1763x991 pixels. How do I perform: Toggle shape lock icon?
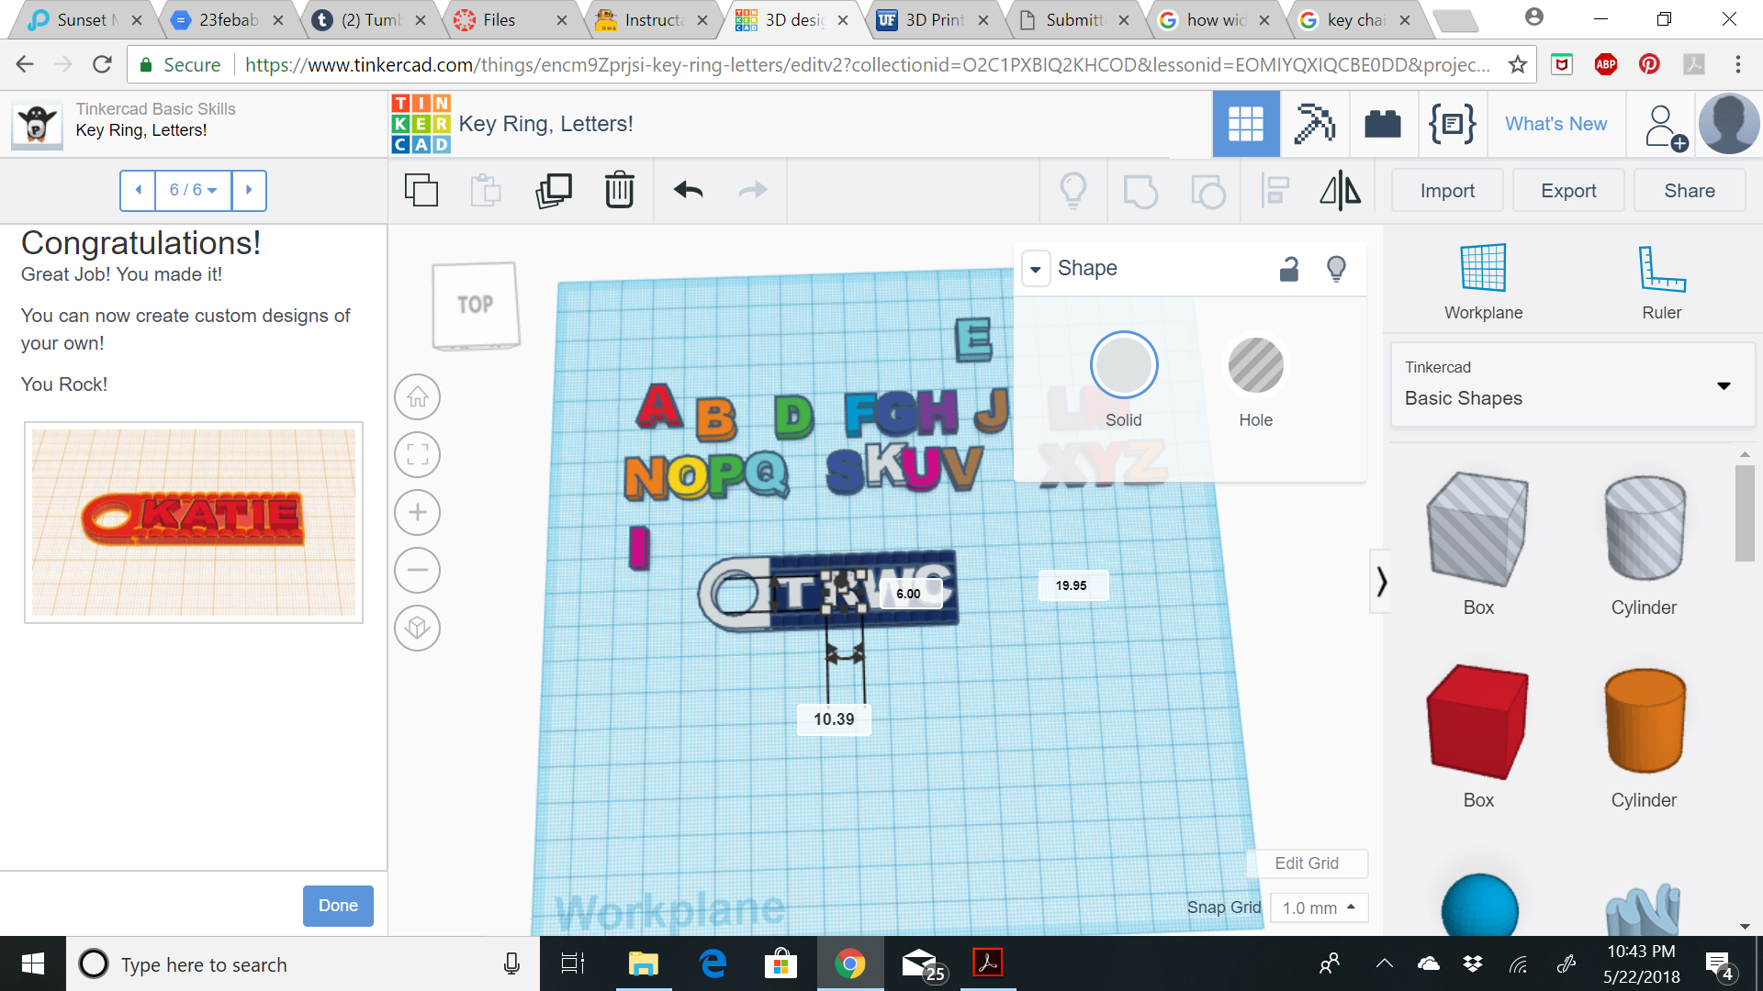[x=1289, y=268]
